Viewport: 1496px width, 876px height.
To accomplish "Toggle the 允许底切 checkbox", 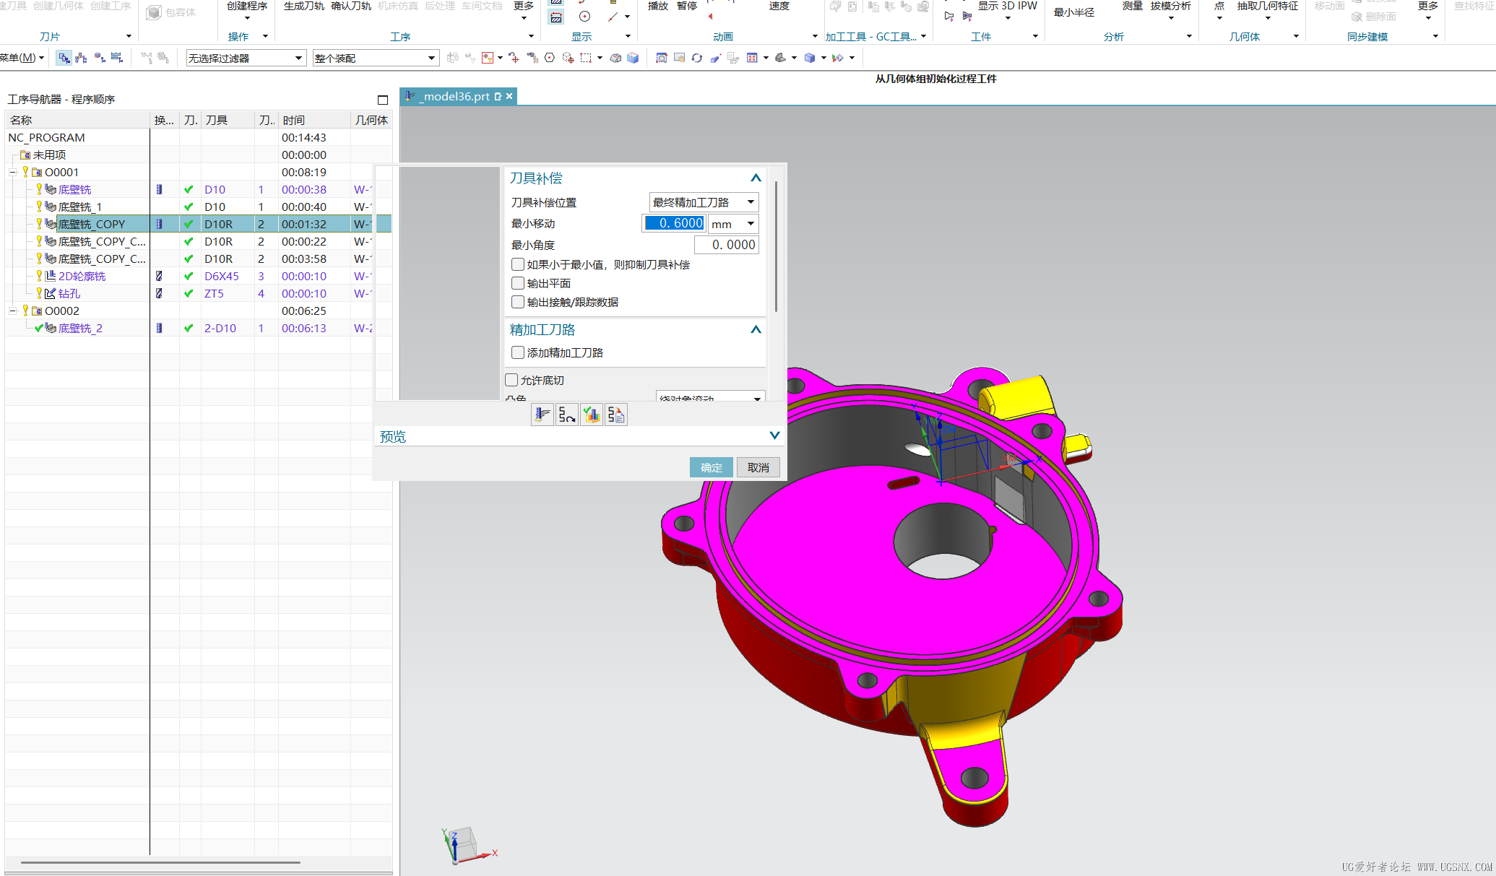I will pos(511,380).
